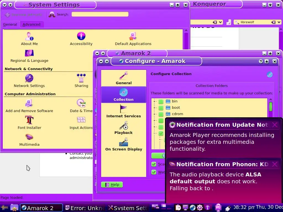Viewport: 283px width, 212px height.
Task: Select On Screen Display configuration page
Action: (x=124, y=144)
